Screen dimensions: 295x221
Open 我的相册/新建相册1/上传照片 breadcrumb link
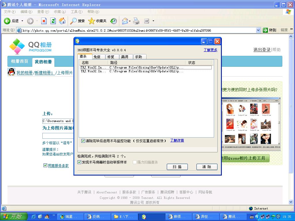45,73
